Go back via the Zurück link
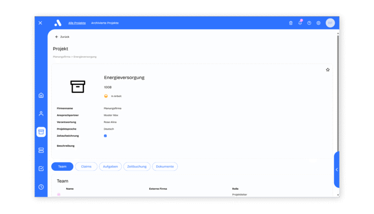Image resolution: width=374 pixels, height=214 pixels. tap(62, 37)
